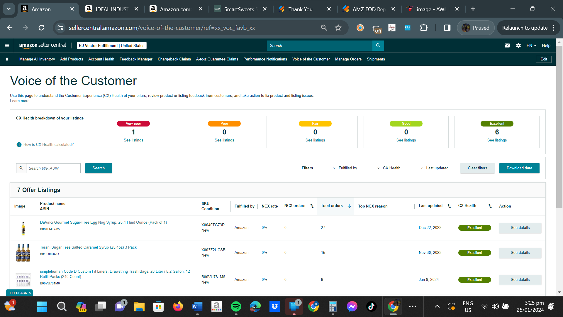Sort by CX Health arrows
Image resolution: width=563 pixels, height=317 pixels.
coord(490,206)
